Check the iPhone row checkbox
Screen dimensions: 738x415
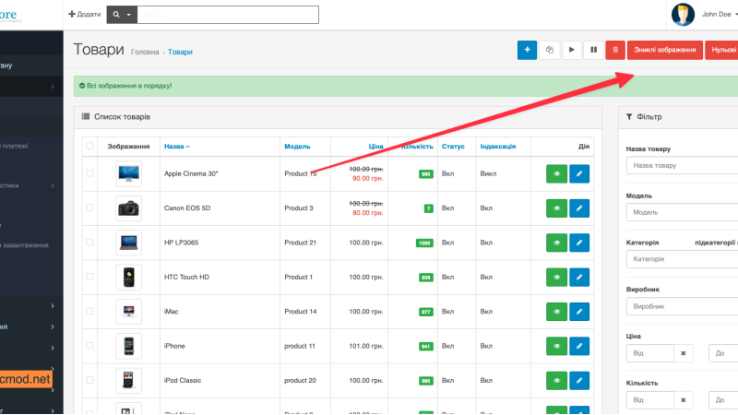[89, 345]
